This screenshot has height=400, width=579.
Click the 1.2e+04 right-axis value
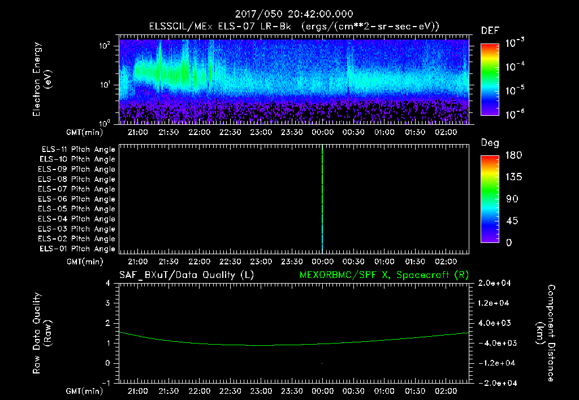(494, 303)
